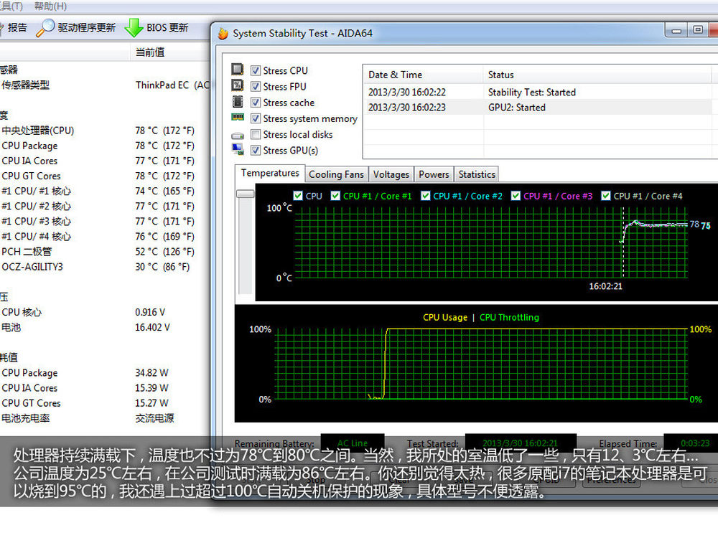Click the CPU Usage graph legend label

444,318
